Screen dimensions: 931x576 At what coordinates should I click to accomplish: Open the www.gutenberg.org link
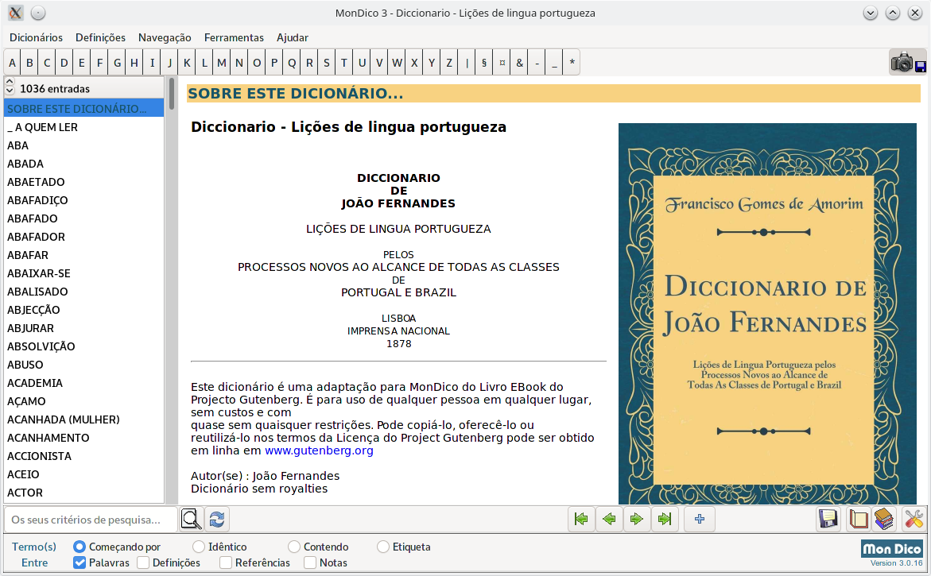[319, 450]
